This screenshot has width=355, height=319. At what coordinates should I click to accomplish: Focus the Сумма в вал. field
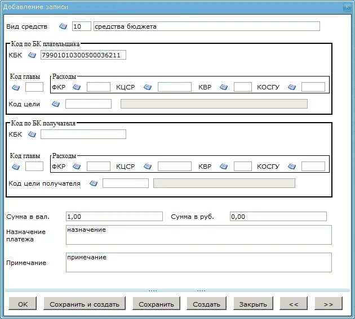[114, 217]
